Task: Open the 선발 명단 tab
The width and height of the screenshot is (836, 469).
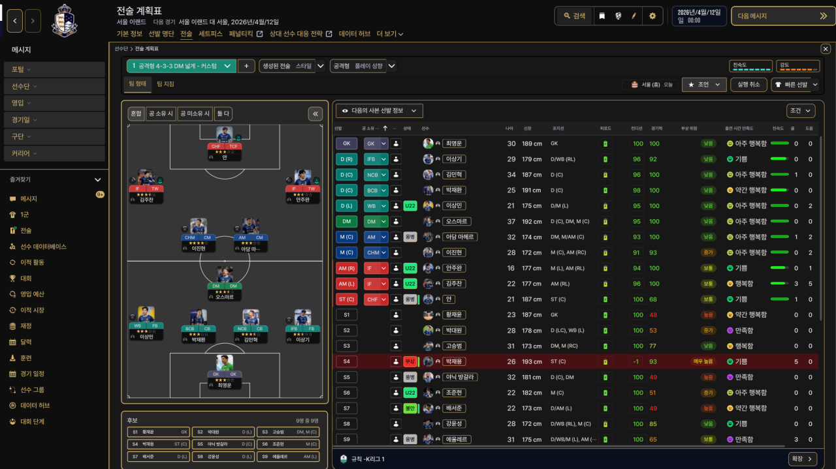Action: point(161,34)
